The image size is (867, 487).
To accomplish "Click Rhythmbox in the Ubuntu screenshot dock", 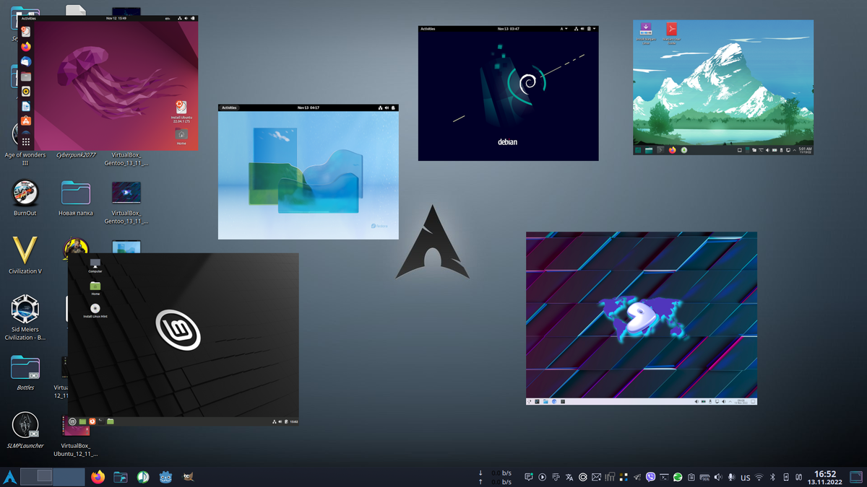I will 25,92.
